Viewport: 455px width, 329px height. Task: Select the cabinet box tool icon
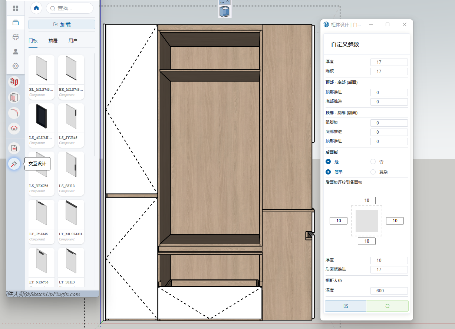click(14, 97)
